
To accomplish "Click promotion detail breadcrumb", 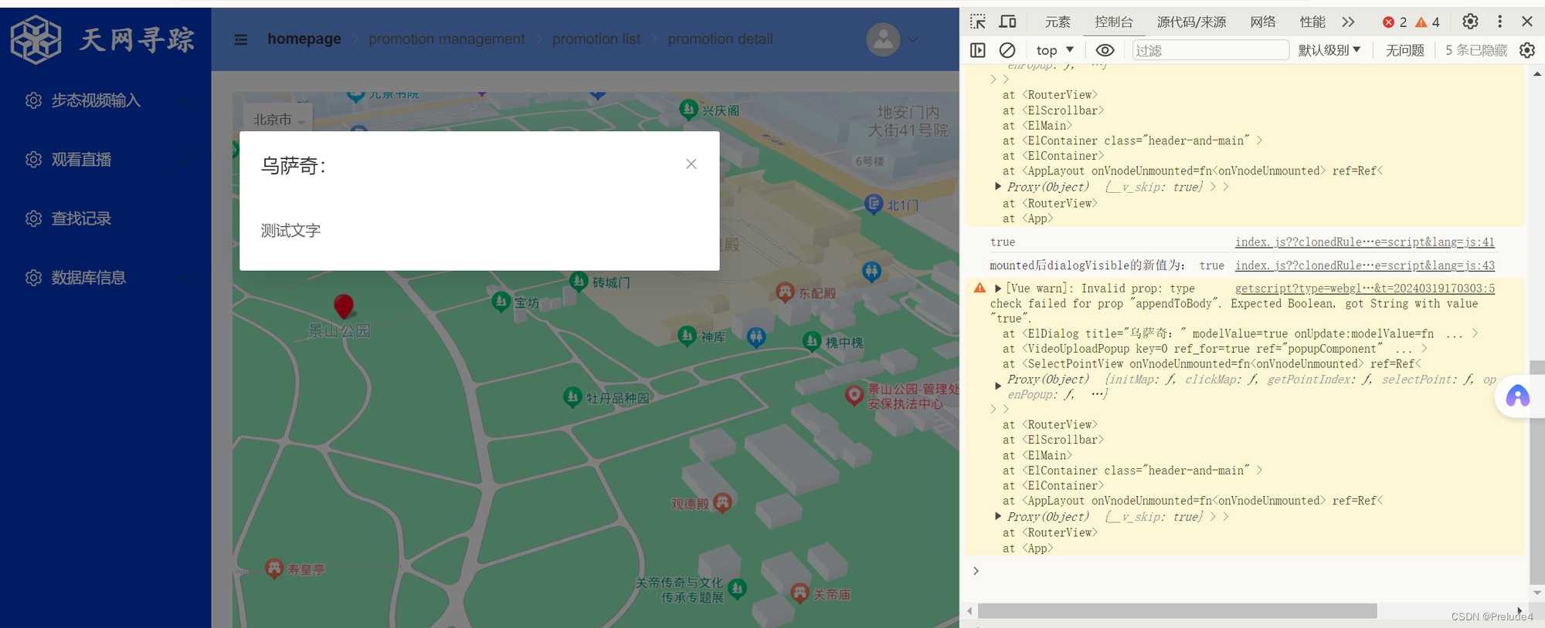I will (x=720, y=39).
